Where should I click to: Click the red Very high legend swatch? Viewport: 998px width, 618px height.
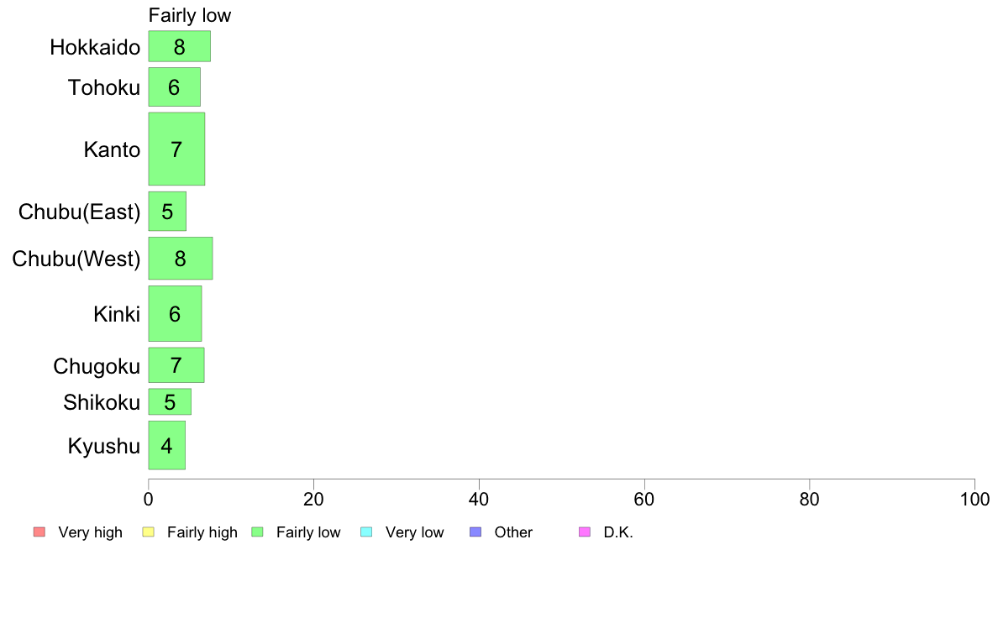[x=39, y=532]
